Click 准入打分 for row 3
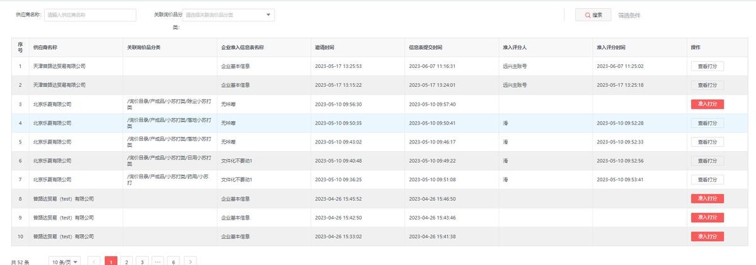 [x=707, y=104]
